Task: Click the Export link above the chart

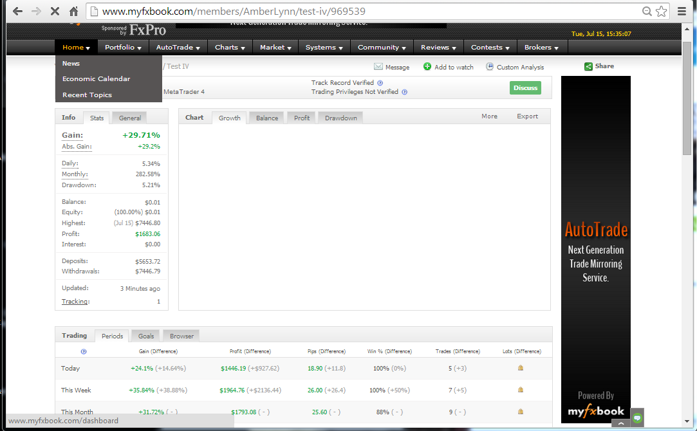Action: click(527, 116)
